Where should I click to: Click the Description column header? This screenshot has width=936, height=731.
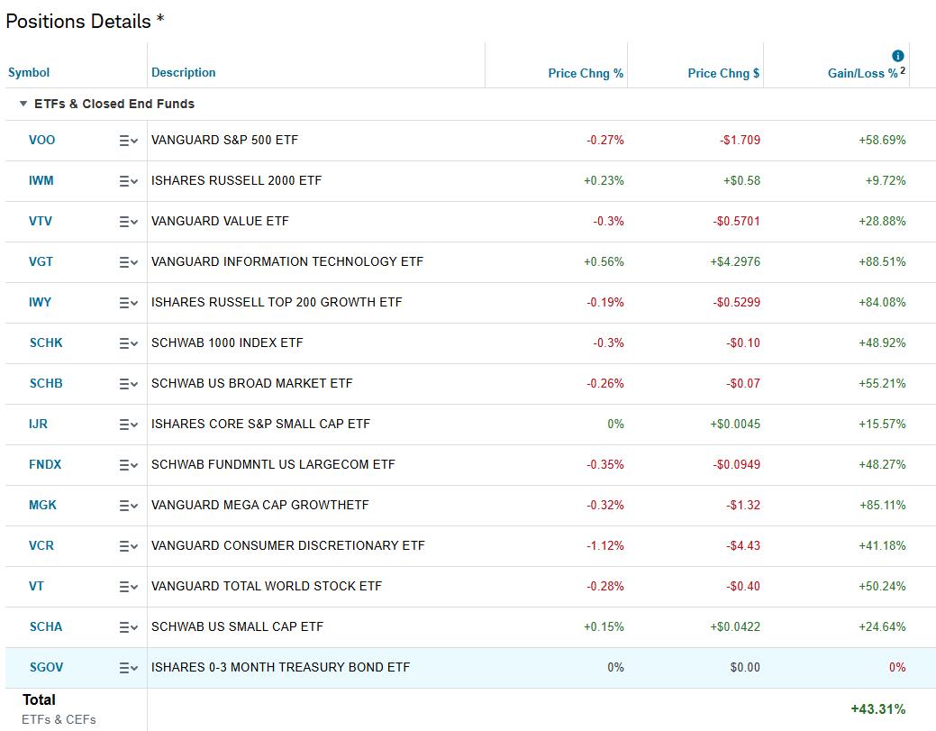(x=184, y=73)
